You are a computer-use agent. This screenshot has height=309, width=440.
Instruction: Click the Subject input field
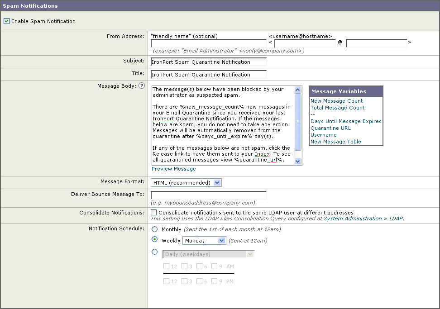[x=209, y=62]
